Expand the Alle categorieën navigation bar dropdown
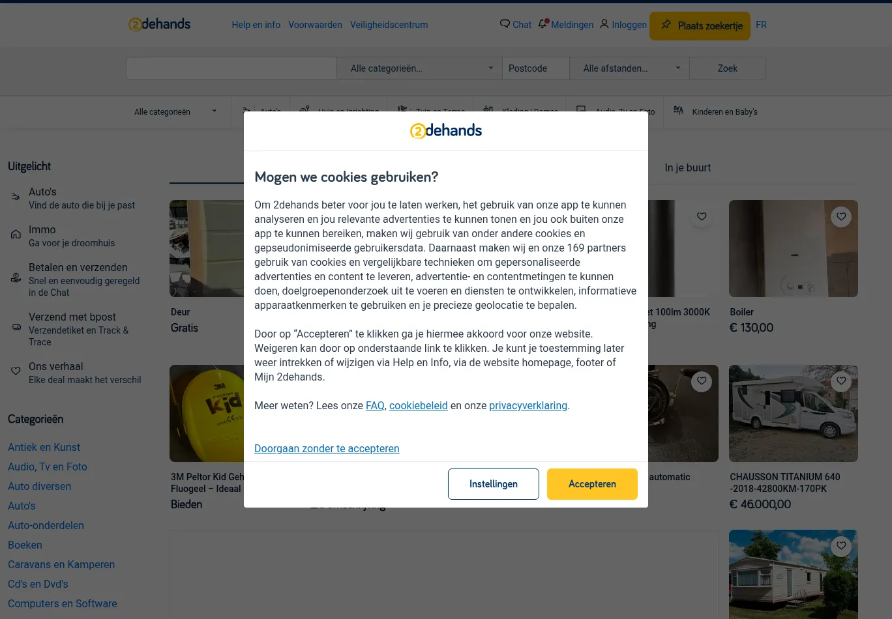The width and height of the screenshot is (892, 619). [176, 112]
